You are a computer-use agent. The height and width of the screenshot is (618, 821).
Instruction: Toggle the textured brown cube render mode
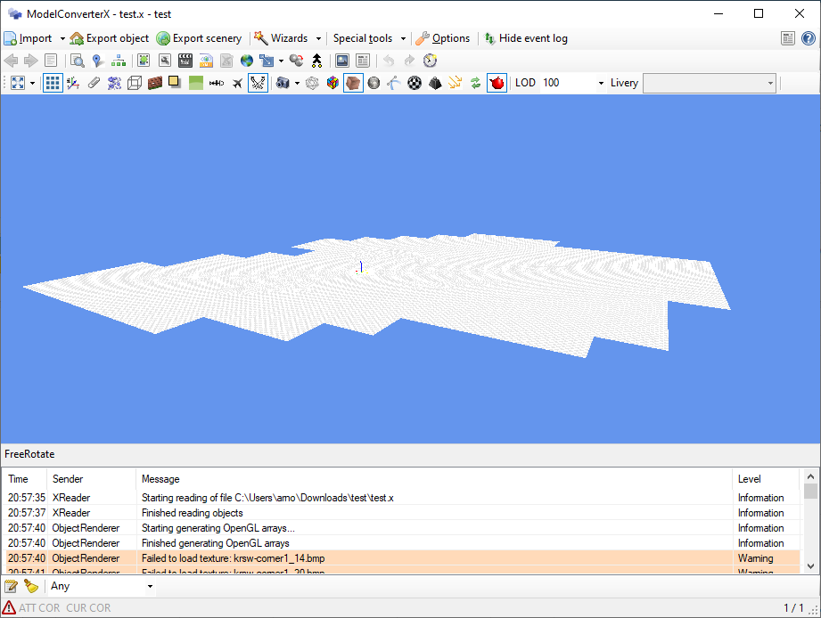point(353,83)
